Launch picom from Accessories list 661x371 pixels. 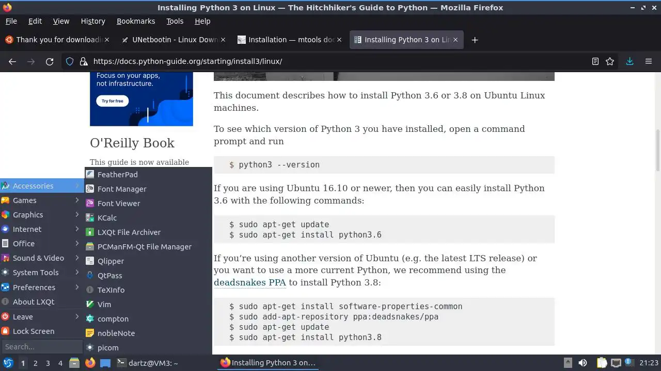(148, 347)
